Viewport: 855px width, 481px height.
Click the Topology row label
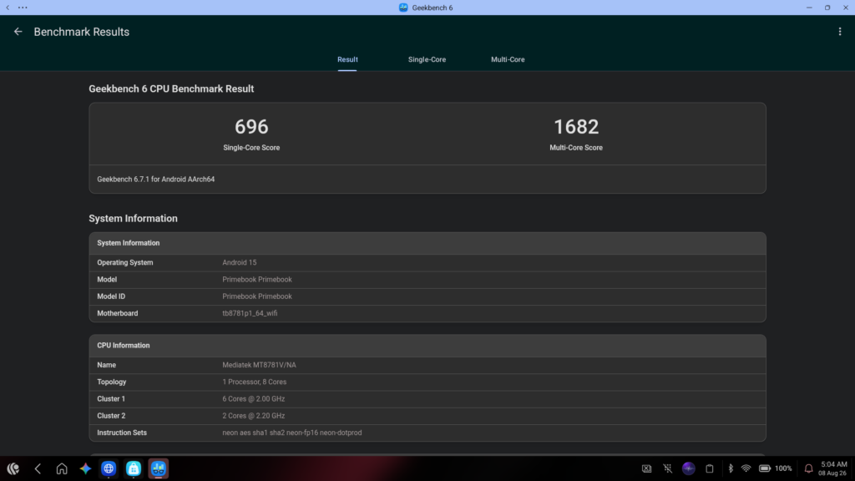coord(112,382)
